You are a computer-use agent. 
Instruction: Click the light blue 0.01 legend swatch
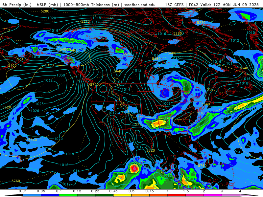pyautogui.click(x=32, y=195)
